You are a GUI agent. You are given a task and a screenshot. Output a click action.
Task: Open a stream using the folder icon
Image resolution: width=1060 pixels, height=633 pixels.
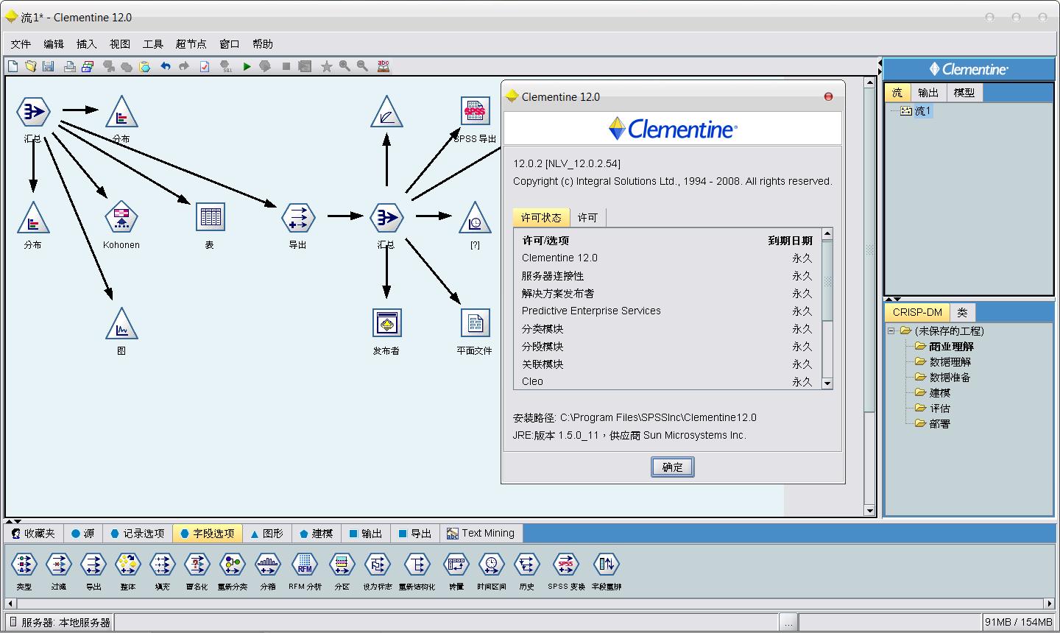30,66
